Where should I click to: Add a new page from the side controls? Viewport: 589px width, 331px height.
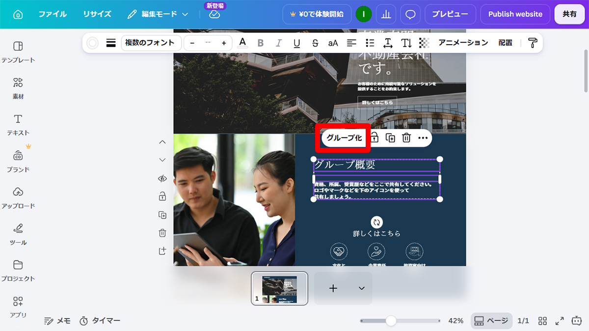162,251
